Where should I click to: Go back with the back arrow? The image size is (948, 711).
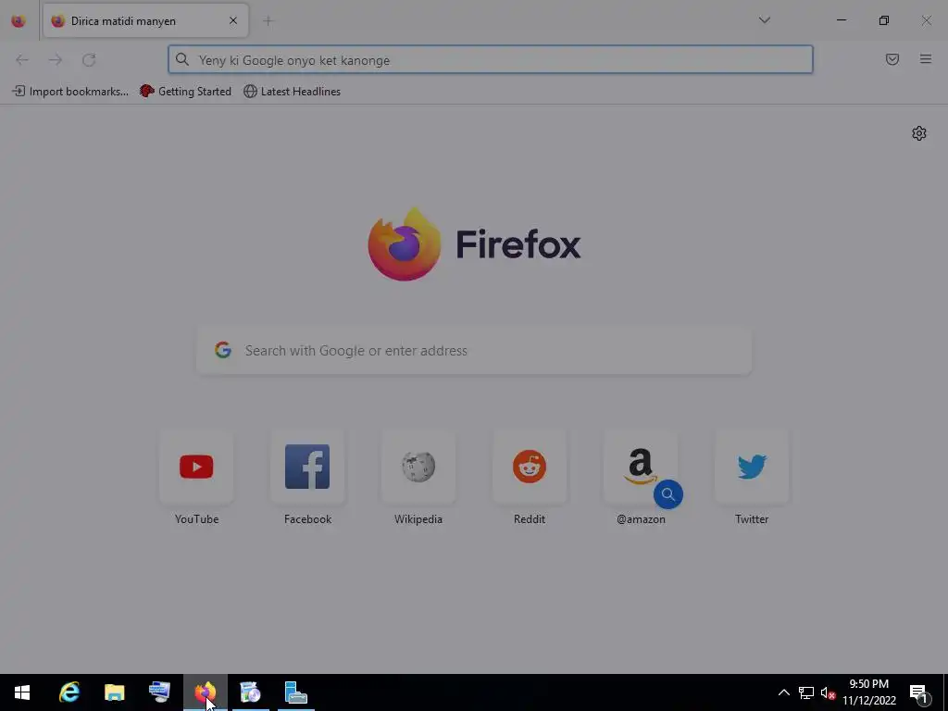[x=22, y=60]
